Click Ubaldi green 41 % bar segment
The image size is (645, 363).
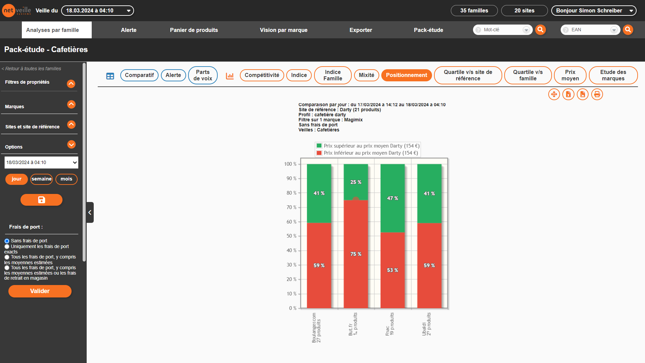point(429,193)
